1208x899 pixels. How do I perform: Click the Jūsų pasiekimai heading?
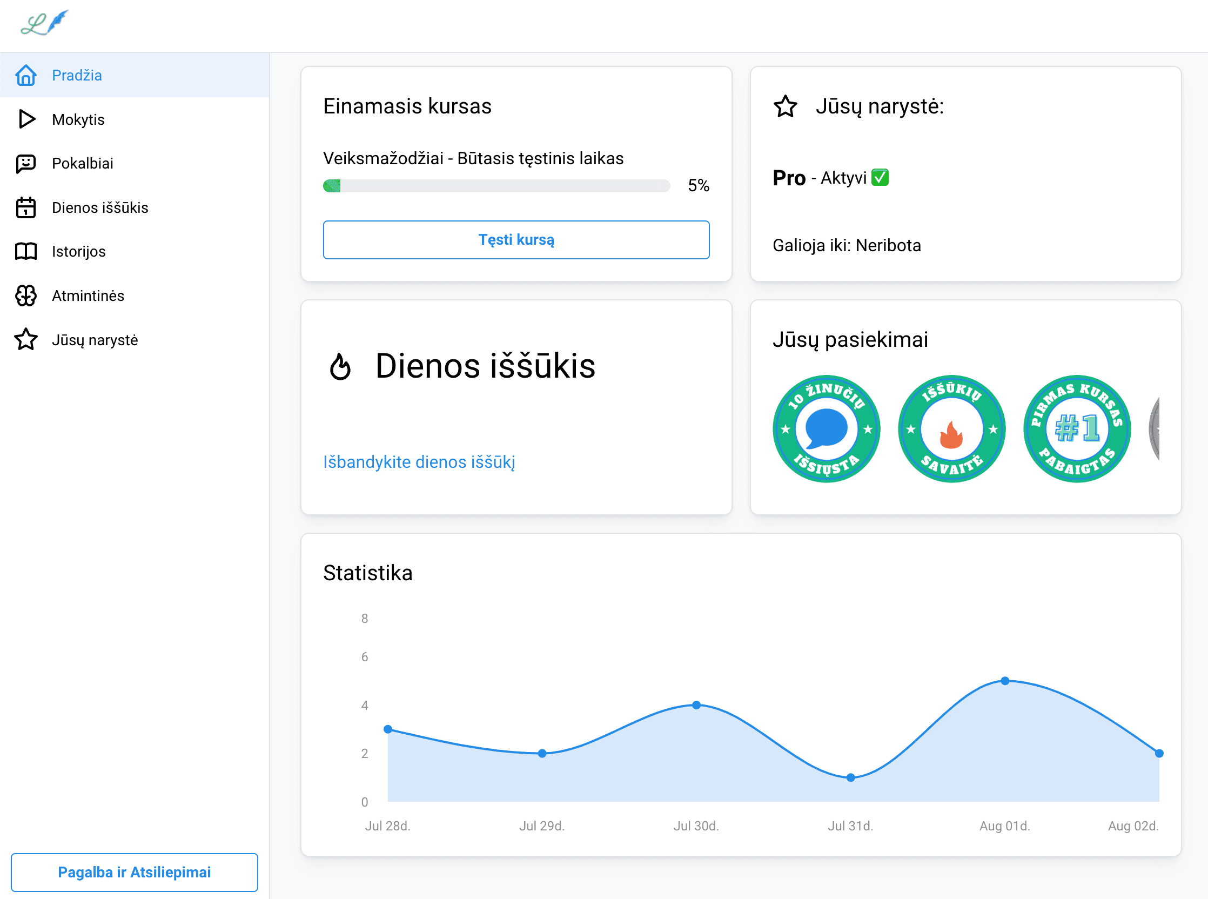[x=850, y=340]
